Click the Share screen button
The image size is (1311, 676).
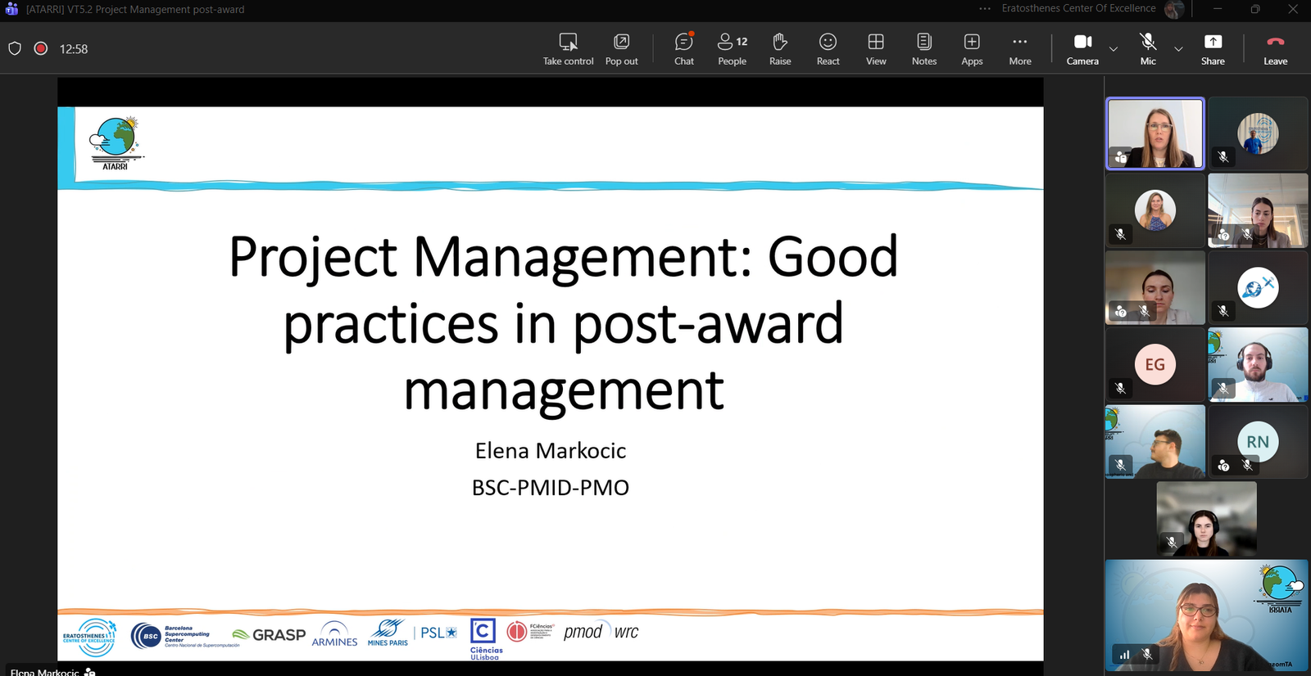(1213, 49)
